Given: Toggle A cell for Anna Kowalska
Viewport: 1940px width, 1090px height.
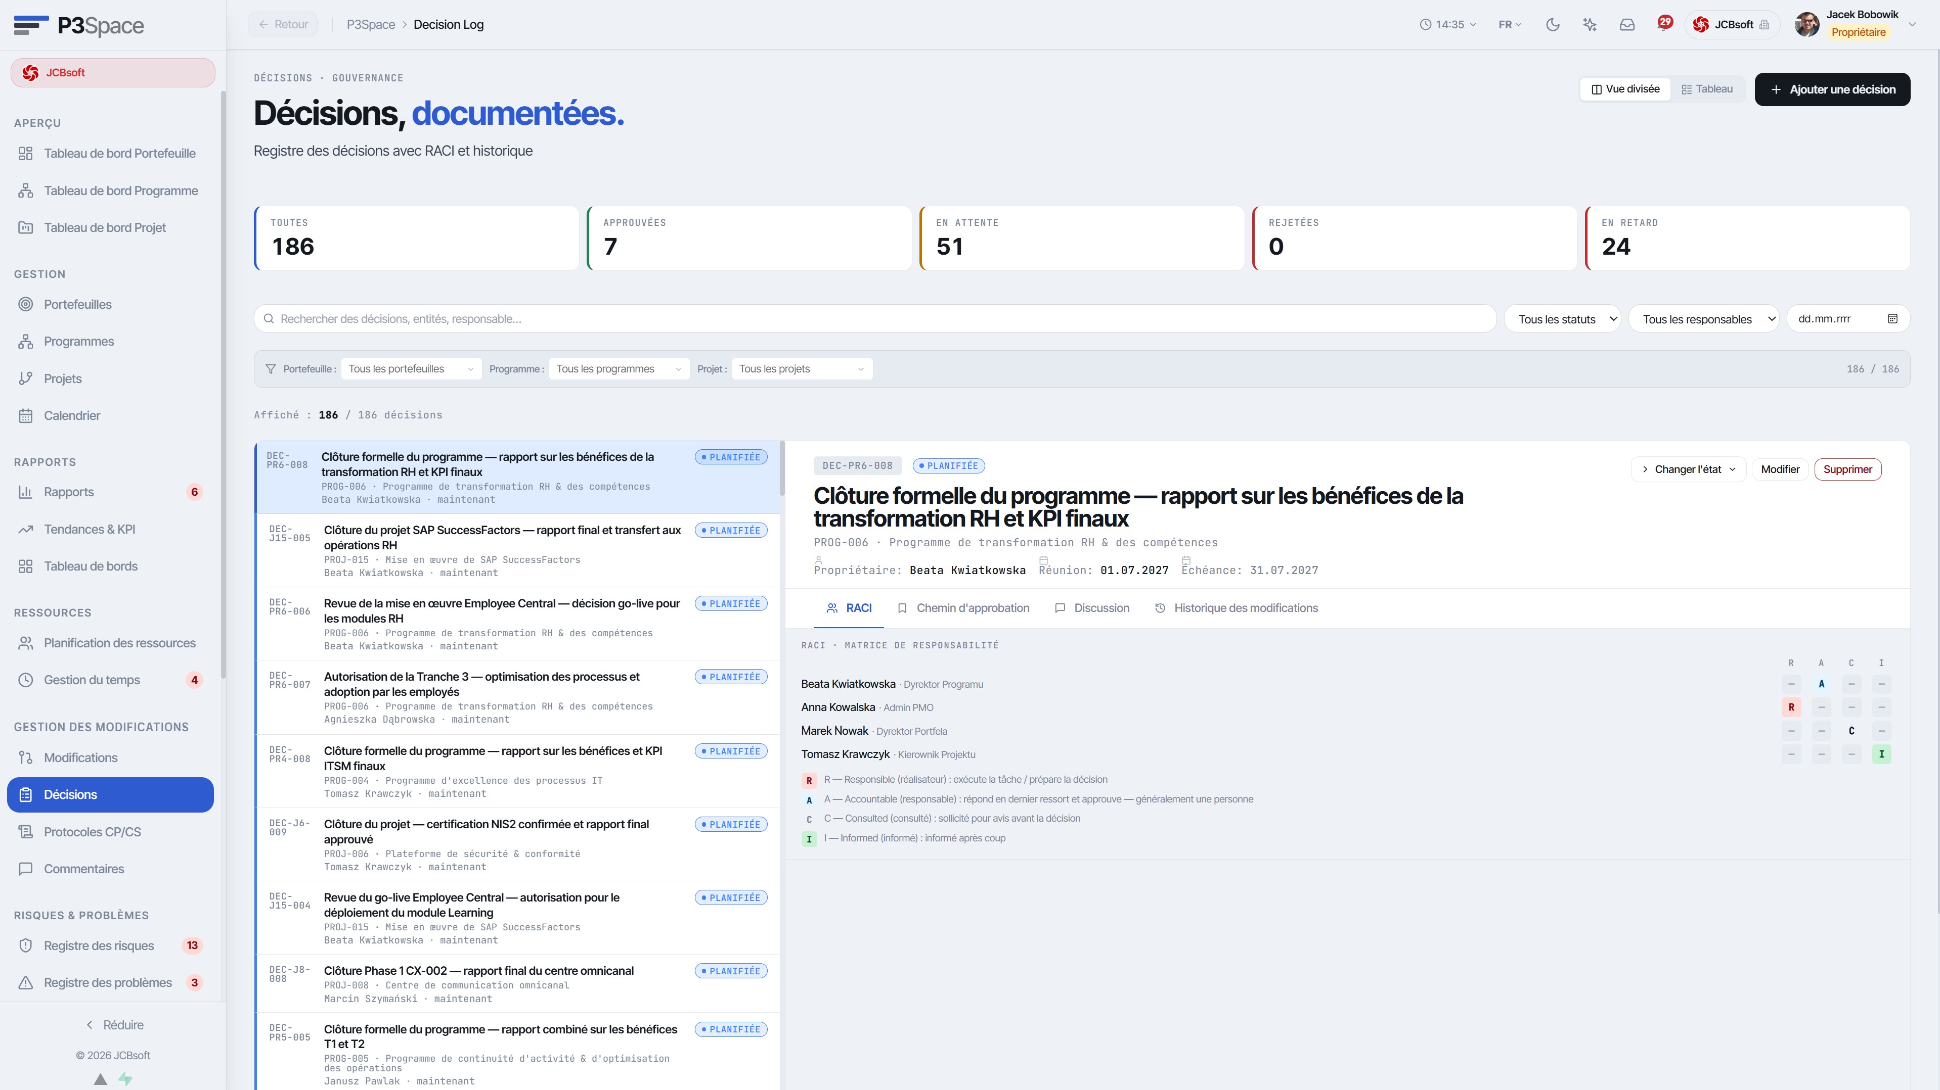Looking at the screenshot, I should 1821,707.
